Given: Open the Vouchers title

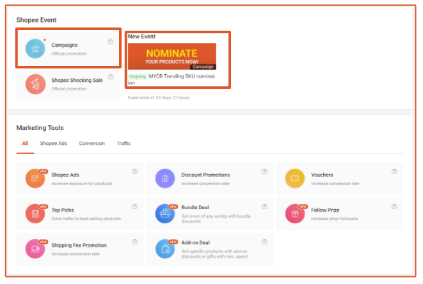Looking at the screenshot, I should point(322,175).
